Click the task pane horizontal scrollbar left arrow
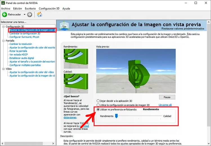 click(2, 143)
